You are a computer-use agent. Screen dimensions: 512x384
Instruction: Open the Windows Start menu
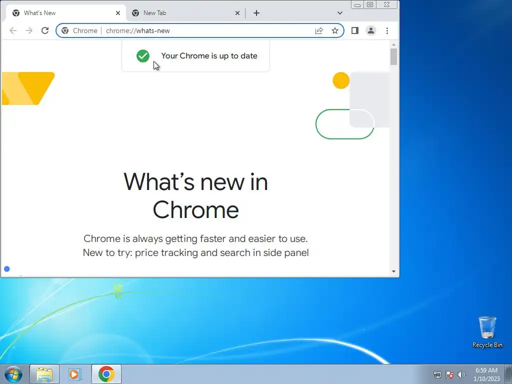[13, 374]
